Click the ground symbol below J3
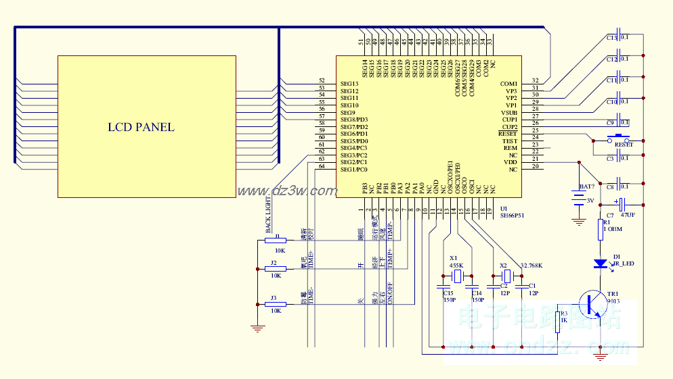The width and height of the screenshot is (673, 379). (x=257, y=328)
